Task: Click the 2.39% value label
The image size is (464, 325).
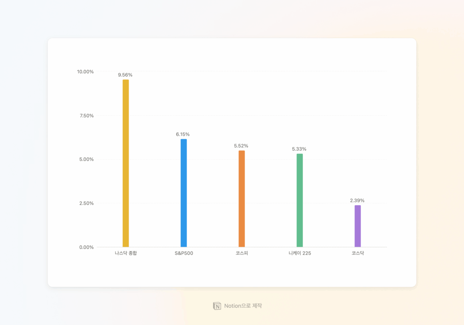Action: 357,200
